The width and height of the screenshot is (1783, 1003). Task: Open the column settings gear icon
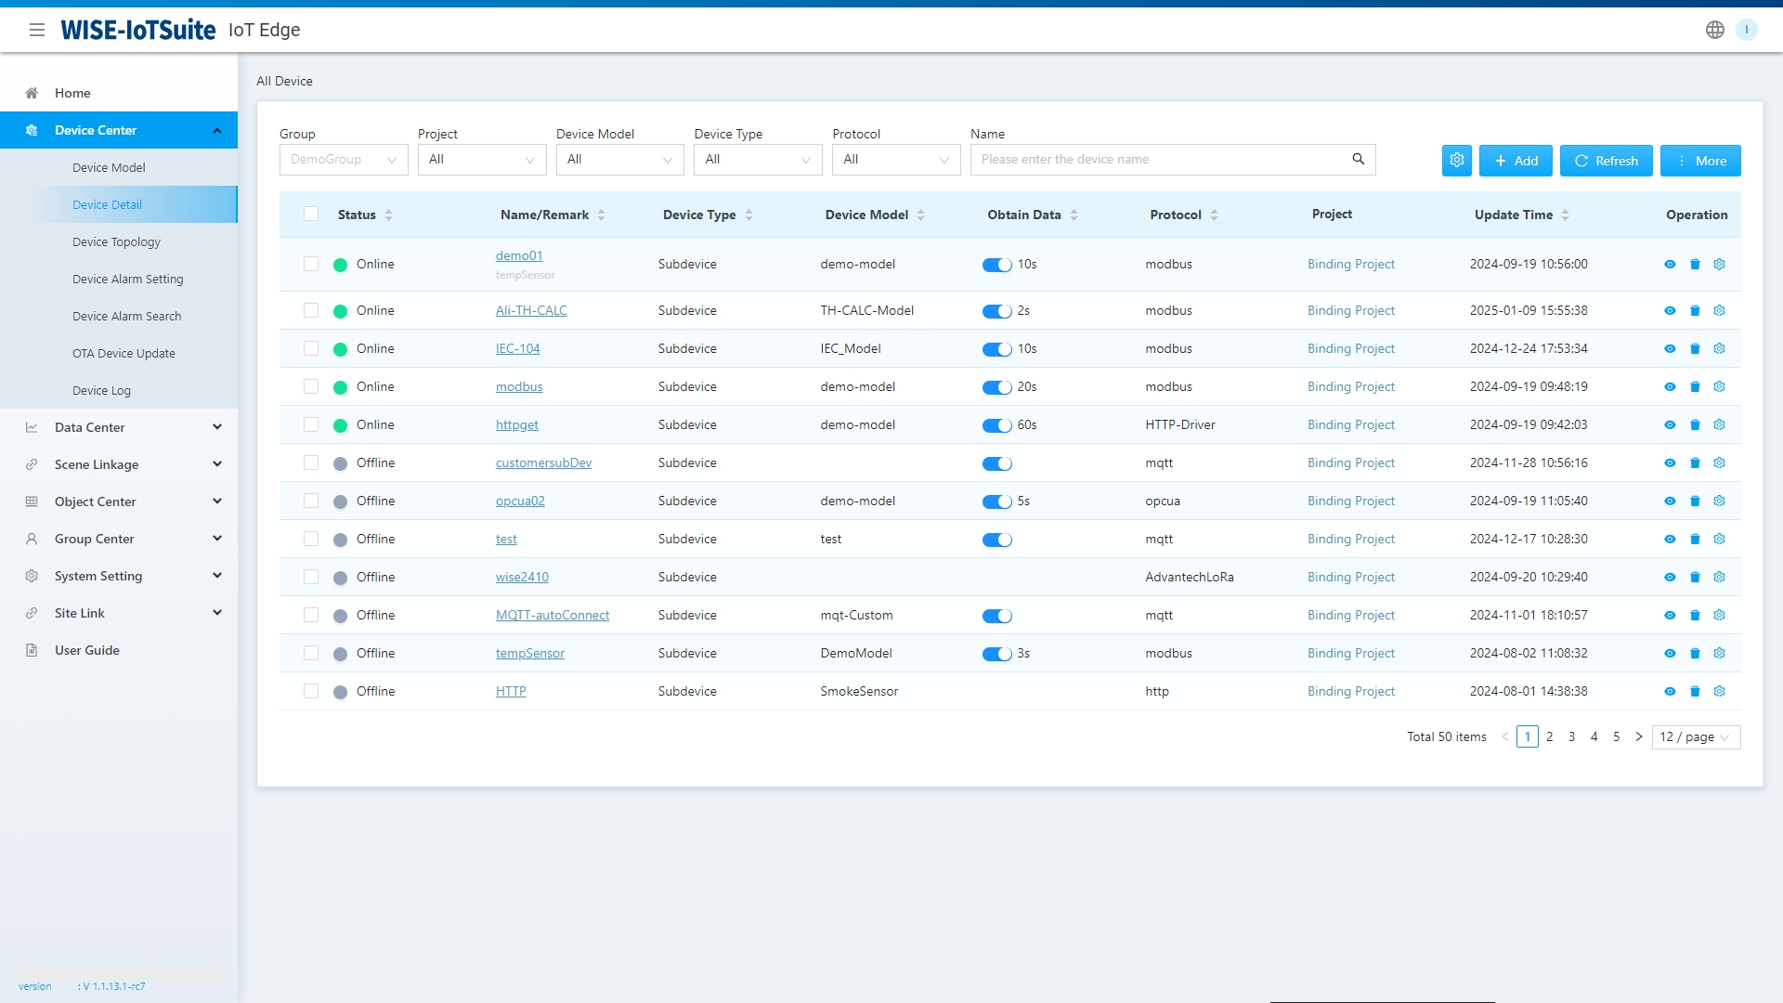1455,160
